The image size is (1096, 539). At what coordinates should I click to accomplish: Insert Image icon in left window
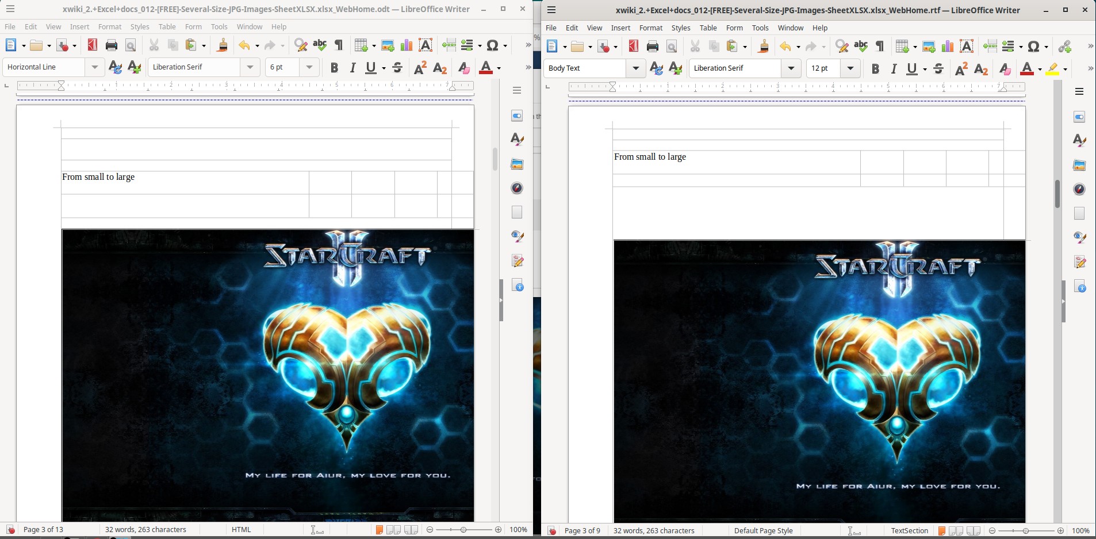tap(388, 45)
